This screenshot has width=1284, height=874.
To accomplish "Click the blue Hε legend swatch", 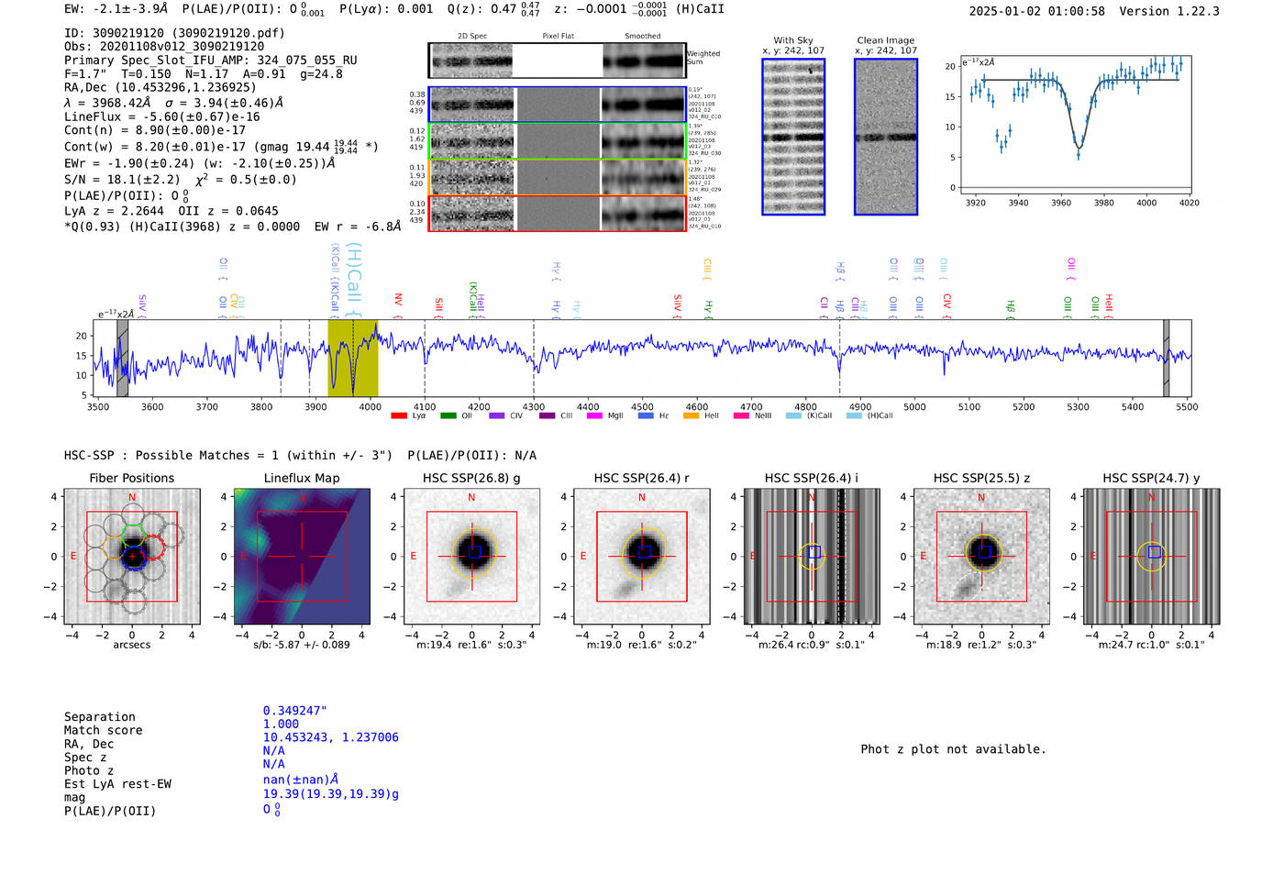I will [647, 415].
